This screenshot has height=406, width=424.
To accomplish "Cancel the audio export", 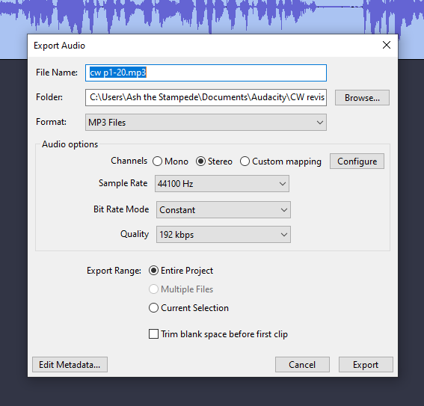I will click(x=302, y=365).
